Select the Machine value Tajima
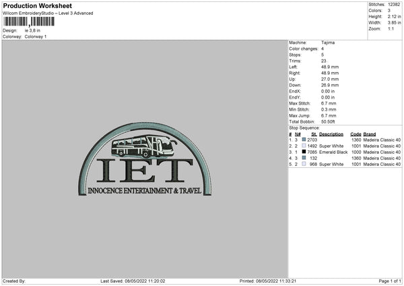 pos(328,42)
